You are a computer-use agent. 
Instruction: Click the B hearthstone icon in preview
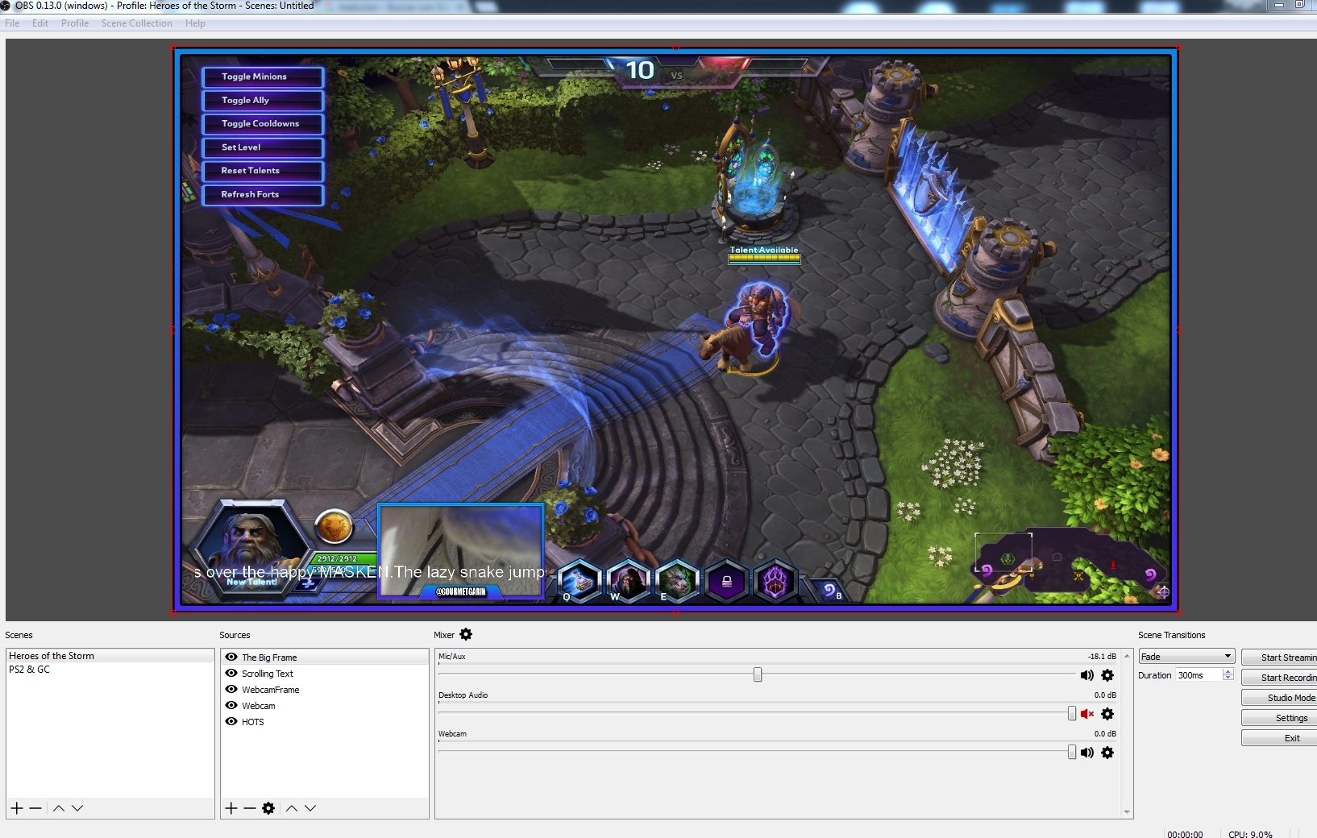(829, 591)
